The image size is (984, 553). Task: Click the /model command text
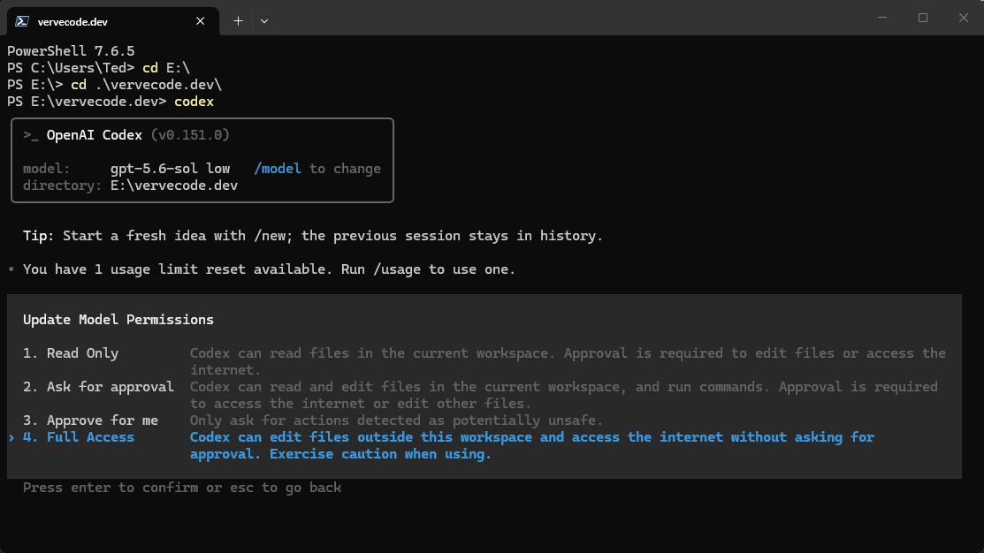pos(278,170)
